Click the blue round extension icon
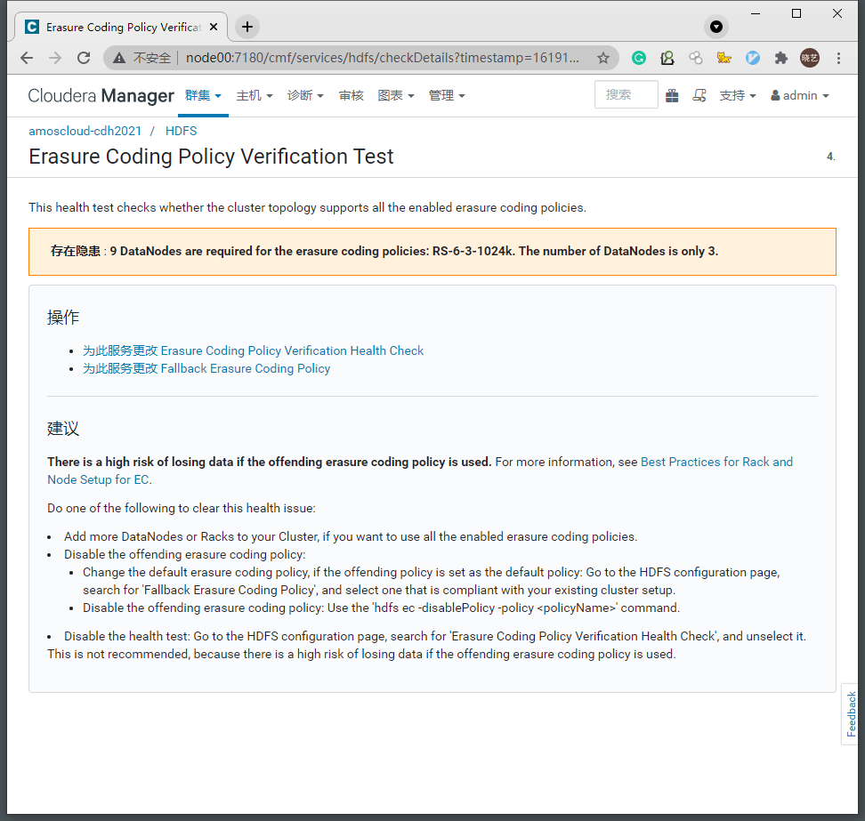 [753, 58]
